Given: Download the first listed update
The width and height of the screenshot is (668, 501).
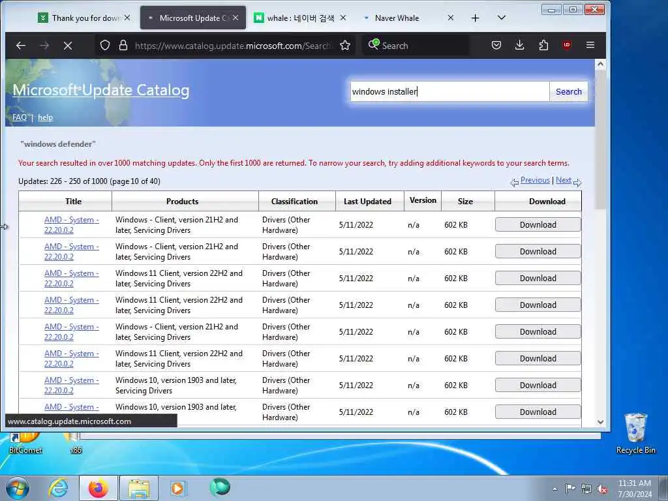Looking at the screenshot, I should pyautogui.click(x=538, y=224).
